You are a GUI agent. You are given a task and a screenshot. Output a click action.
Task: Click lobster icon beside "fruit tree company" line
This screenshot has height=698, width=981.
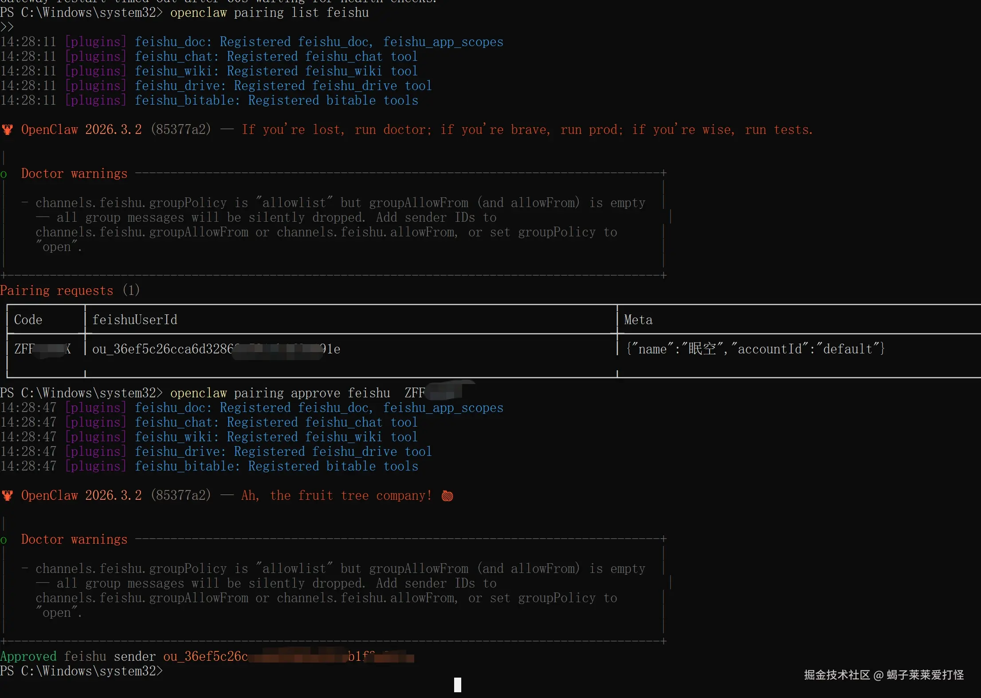pyautogui.click(x=7, y=495)
